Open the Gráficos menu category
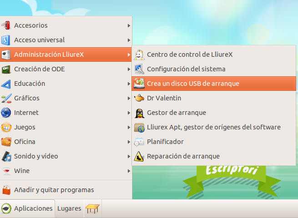Screen dimensions: 298x218 point(26,98)
